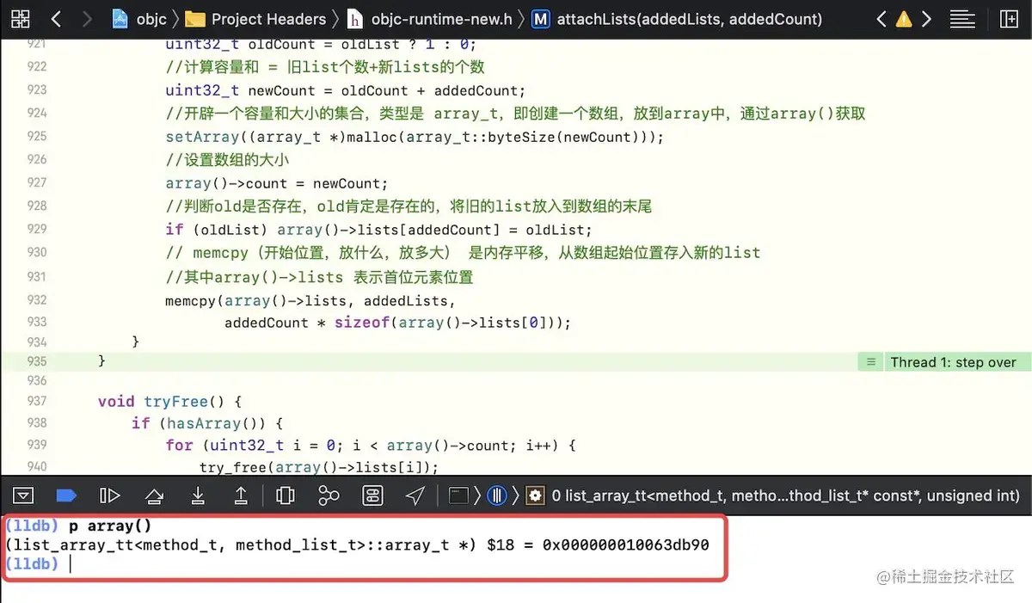Screen dimensions: 1032x603
Task: Click the Project Headers folder icon
Action: point(195,19)
